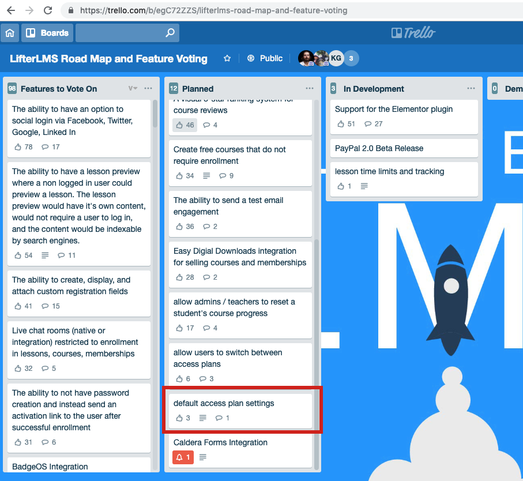523x481 pixels.
Task: Open first member avatar with beard
Action: click(x=306, y=58)
